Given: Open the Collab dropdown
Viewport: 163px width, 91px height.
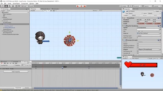Looking at the screenshot, I should [x=124, y=6].
